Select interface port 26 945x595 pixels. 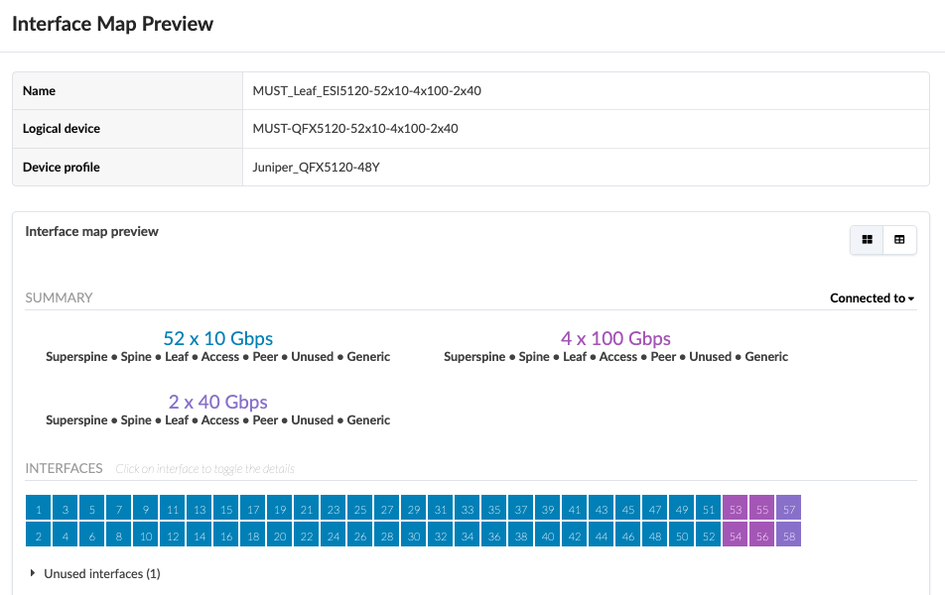click(360, 535)
